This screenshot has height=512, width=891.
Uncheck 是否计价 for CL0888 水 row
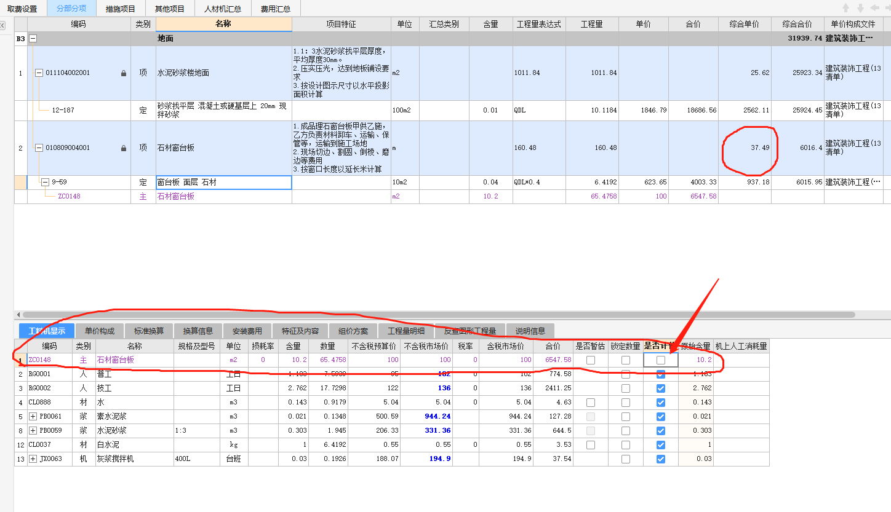click(x=661, y=403)
